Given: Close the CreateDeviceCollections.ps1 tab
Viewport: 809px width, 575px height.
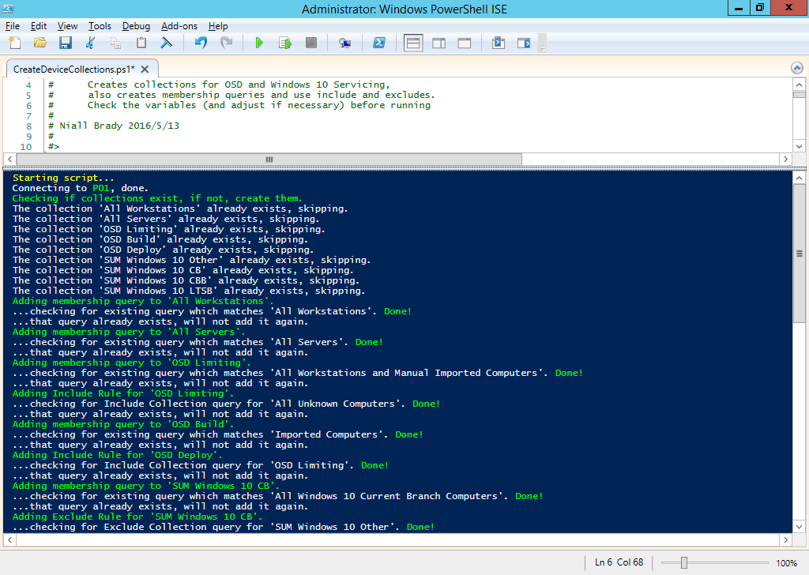Looking at the screenshot, I should 145,69.
